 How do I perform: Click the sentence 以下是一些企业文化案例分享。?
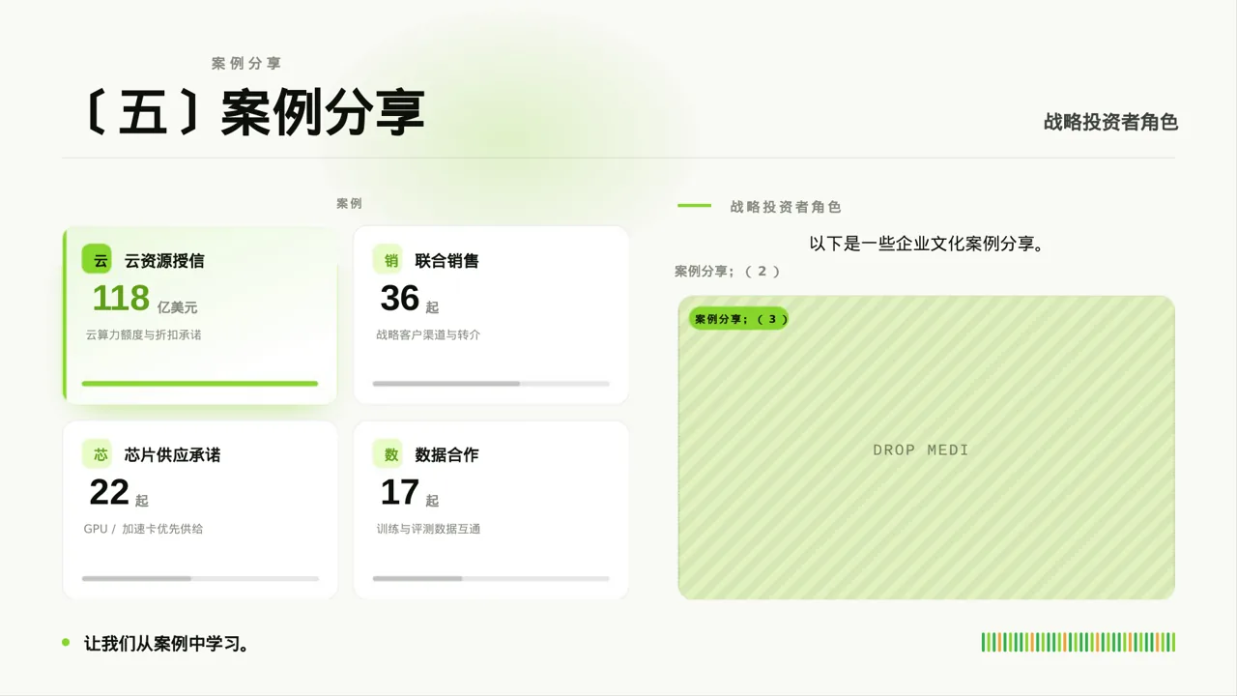pos(926,244)
